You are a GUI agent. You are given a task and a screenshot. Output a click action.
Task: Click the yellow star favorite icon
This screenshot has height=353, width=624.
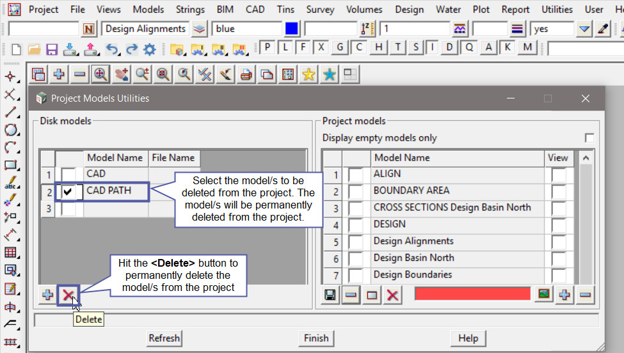[308, 74]
